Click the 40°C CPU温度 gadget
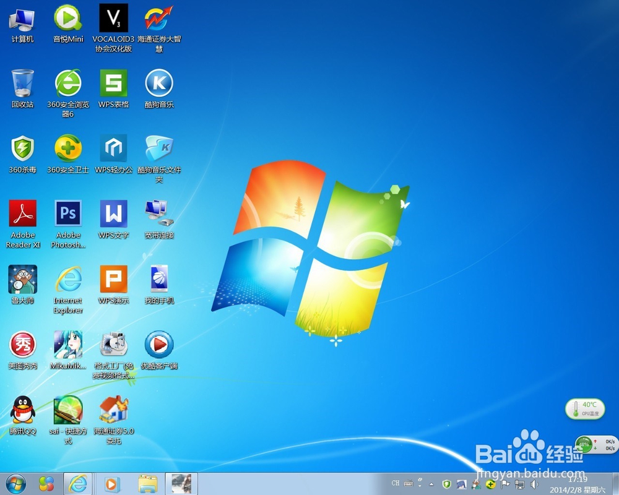619x495 pixels. pos(585,408)
